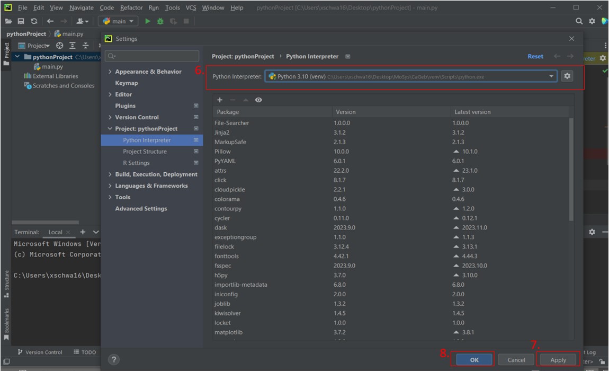The width and height of the screenshot is (609, 371).
Task: Open the Tools menu
Action: coord(173,7)
